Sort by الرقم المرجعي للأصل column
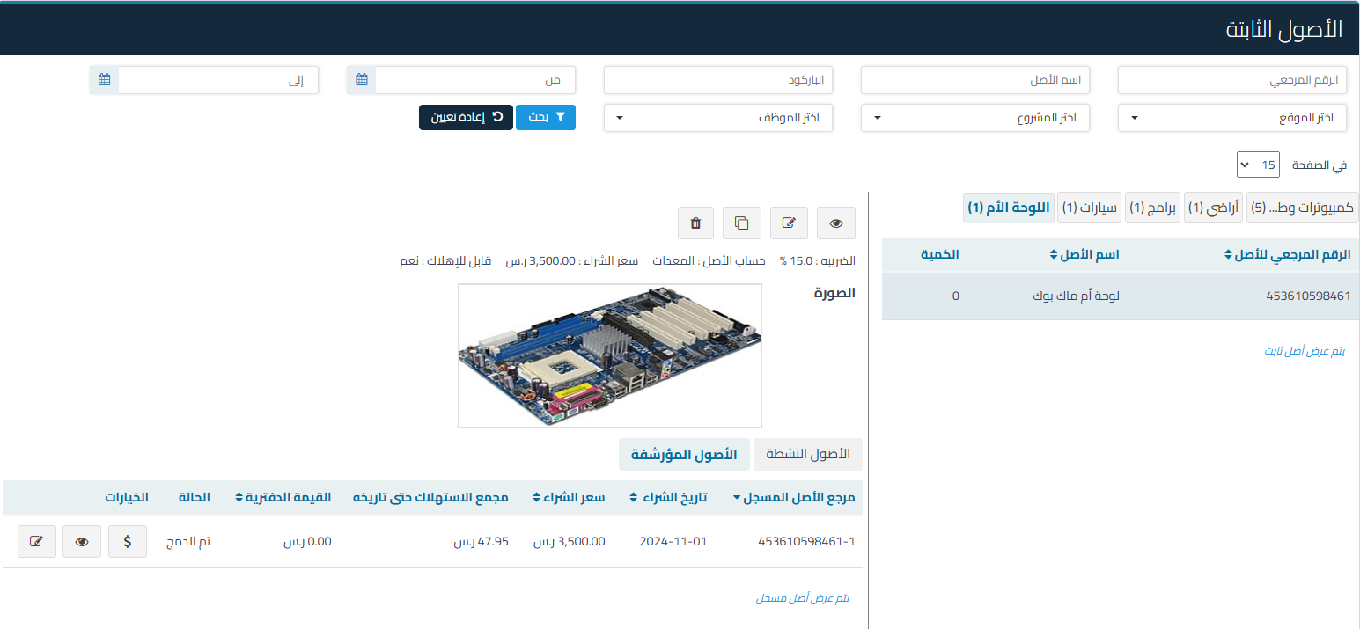The height and width of the screenshot is (629, 1360). point(1287,255)
